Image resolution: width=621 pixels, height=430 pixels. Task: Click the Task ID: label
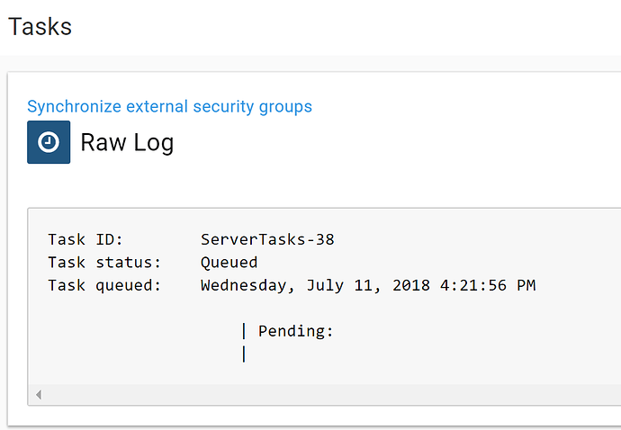coord(85,239)
